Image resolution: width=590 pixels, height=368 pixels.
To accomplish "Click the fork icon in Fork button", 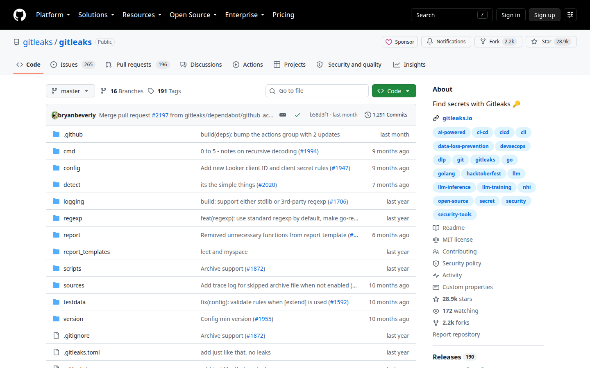I will point(483,41).
